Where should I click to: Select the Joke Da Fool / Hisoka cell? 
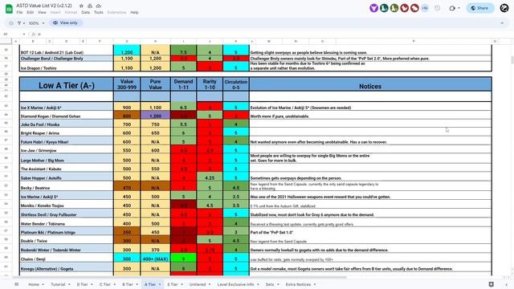point(67,124)
